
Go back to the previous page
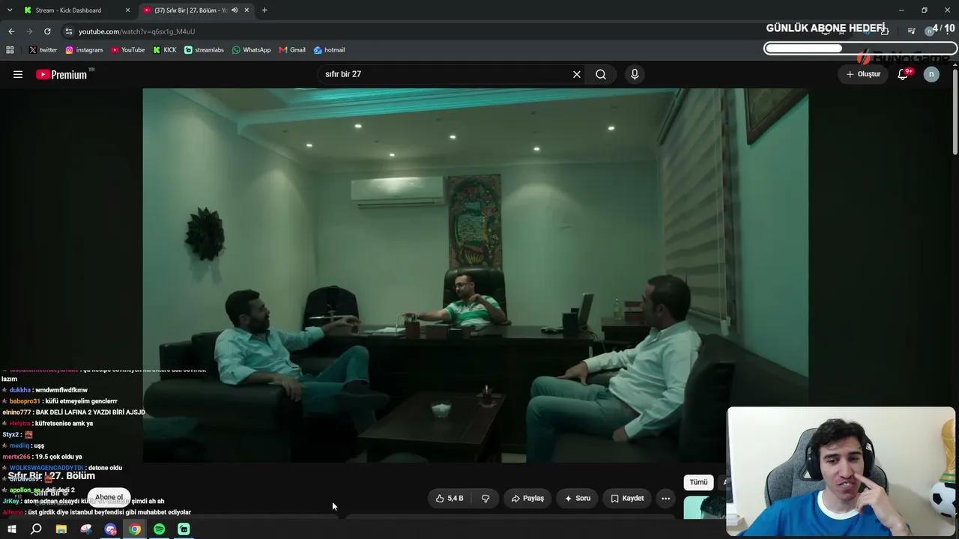[11, 31]
